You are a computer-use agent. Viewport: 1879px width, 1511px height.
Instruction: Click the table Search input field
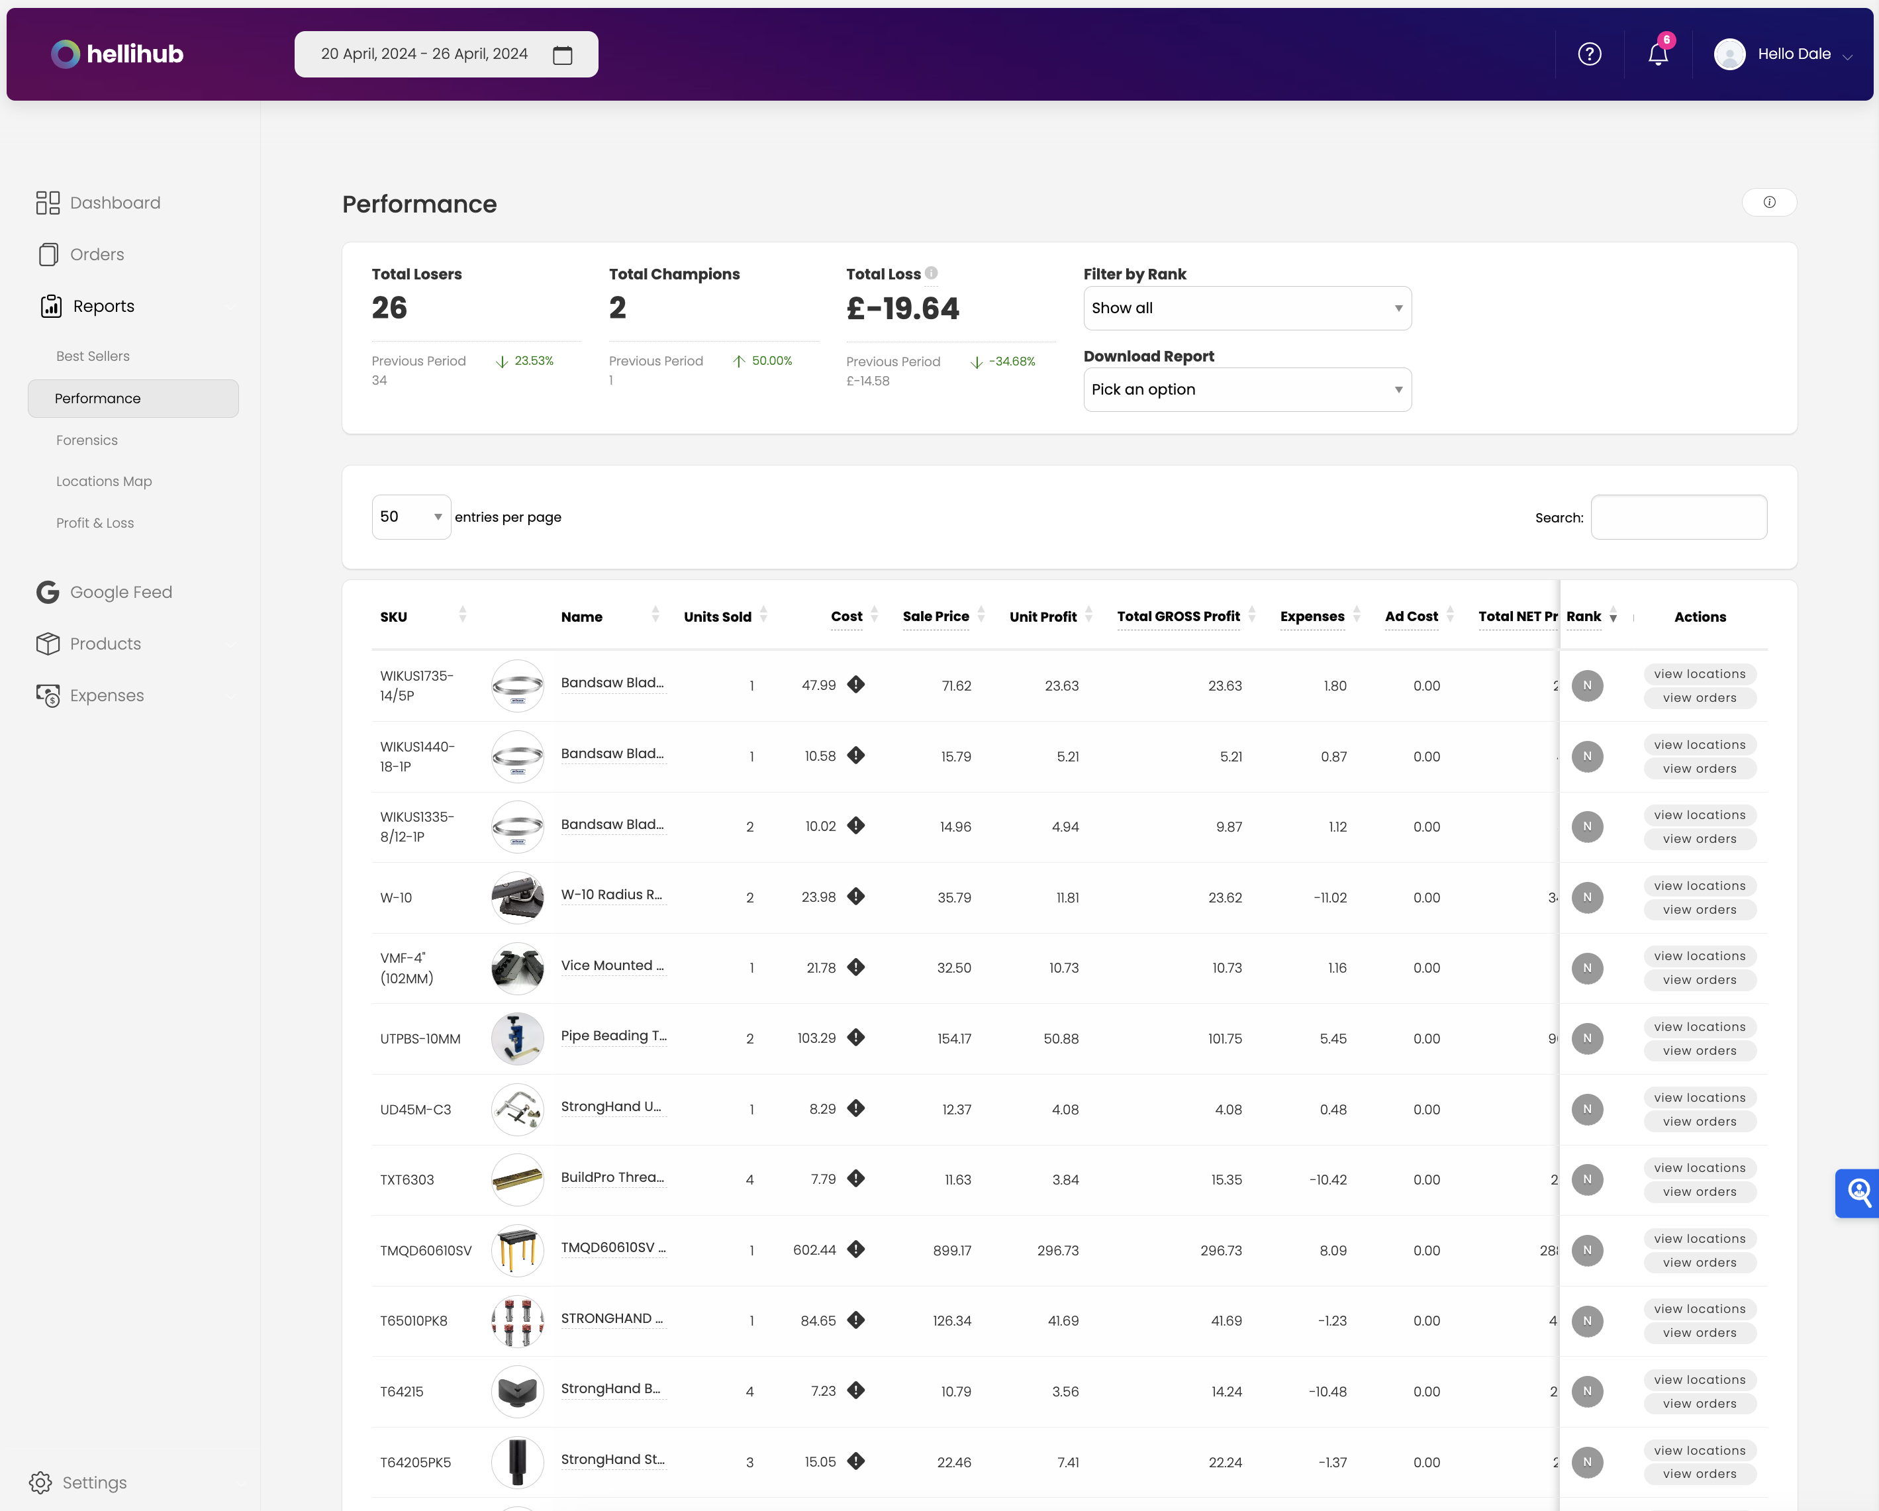pos(1678,518)
